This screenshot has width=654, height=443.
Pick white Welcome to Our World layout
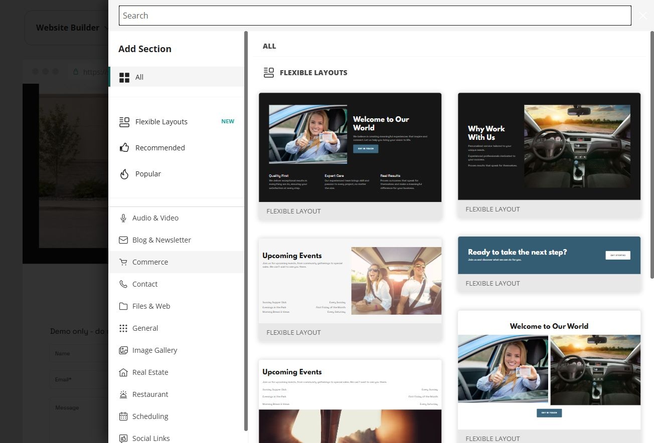549,376
